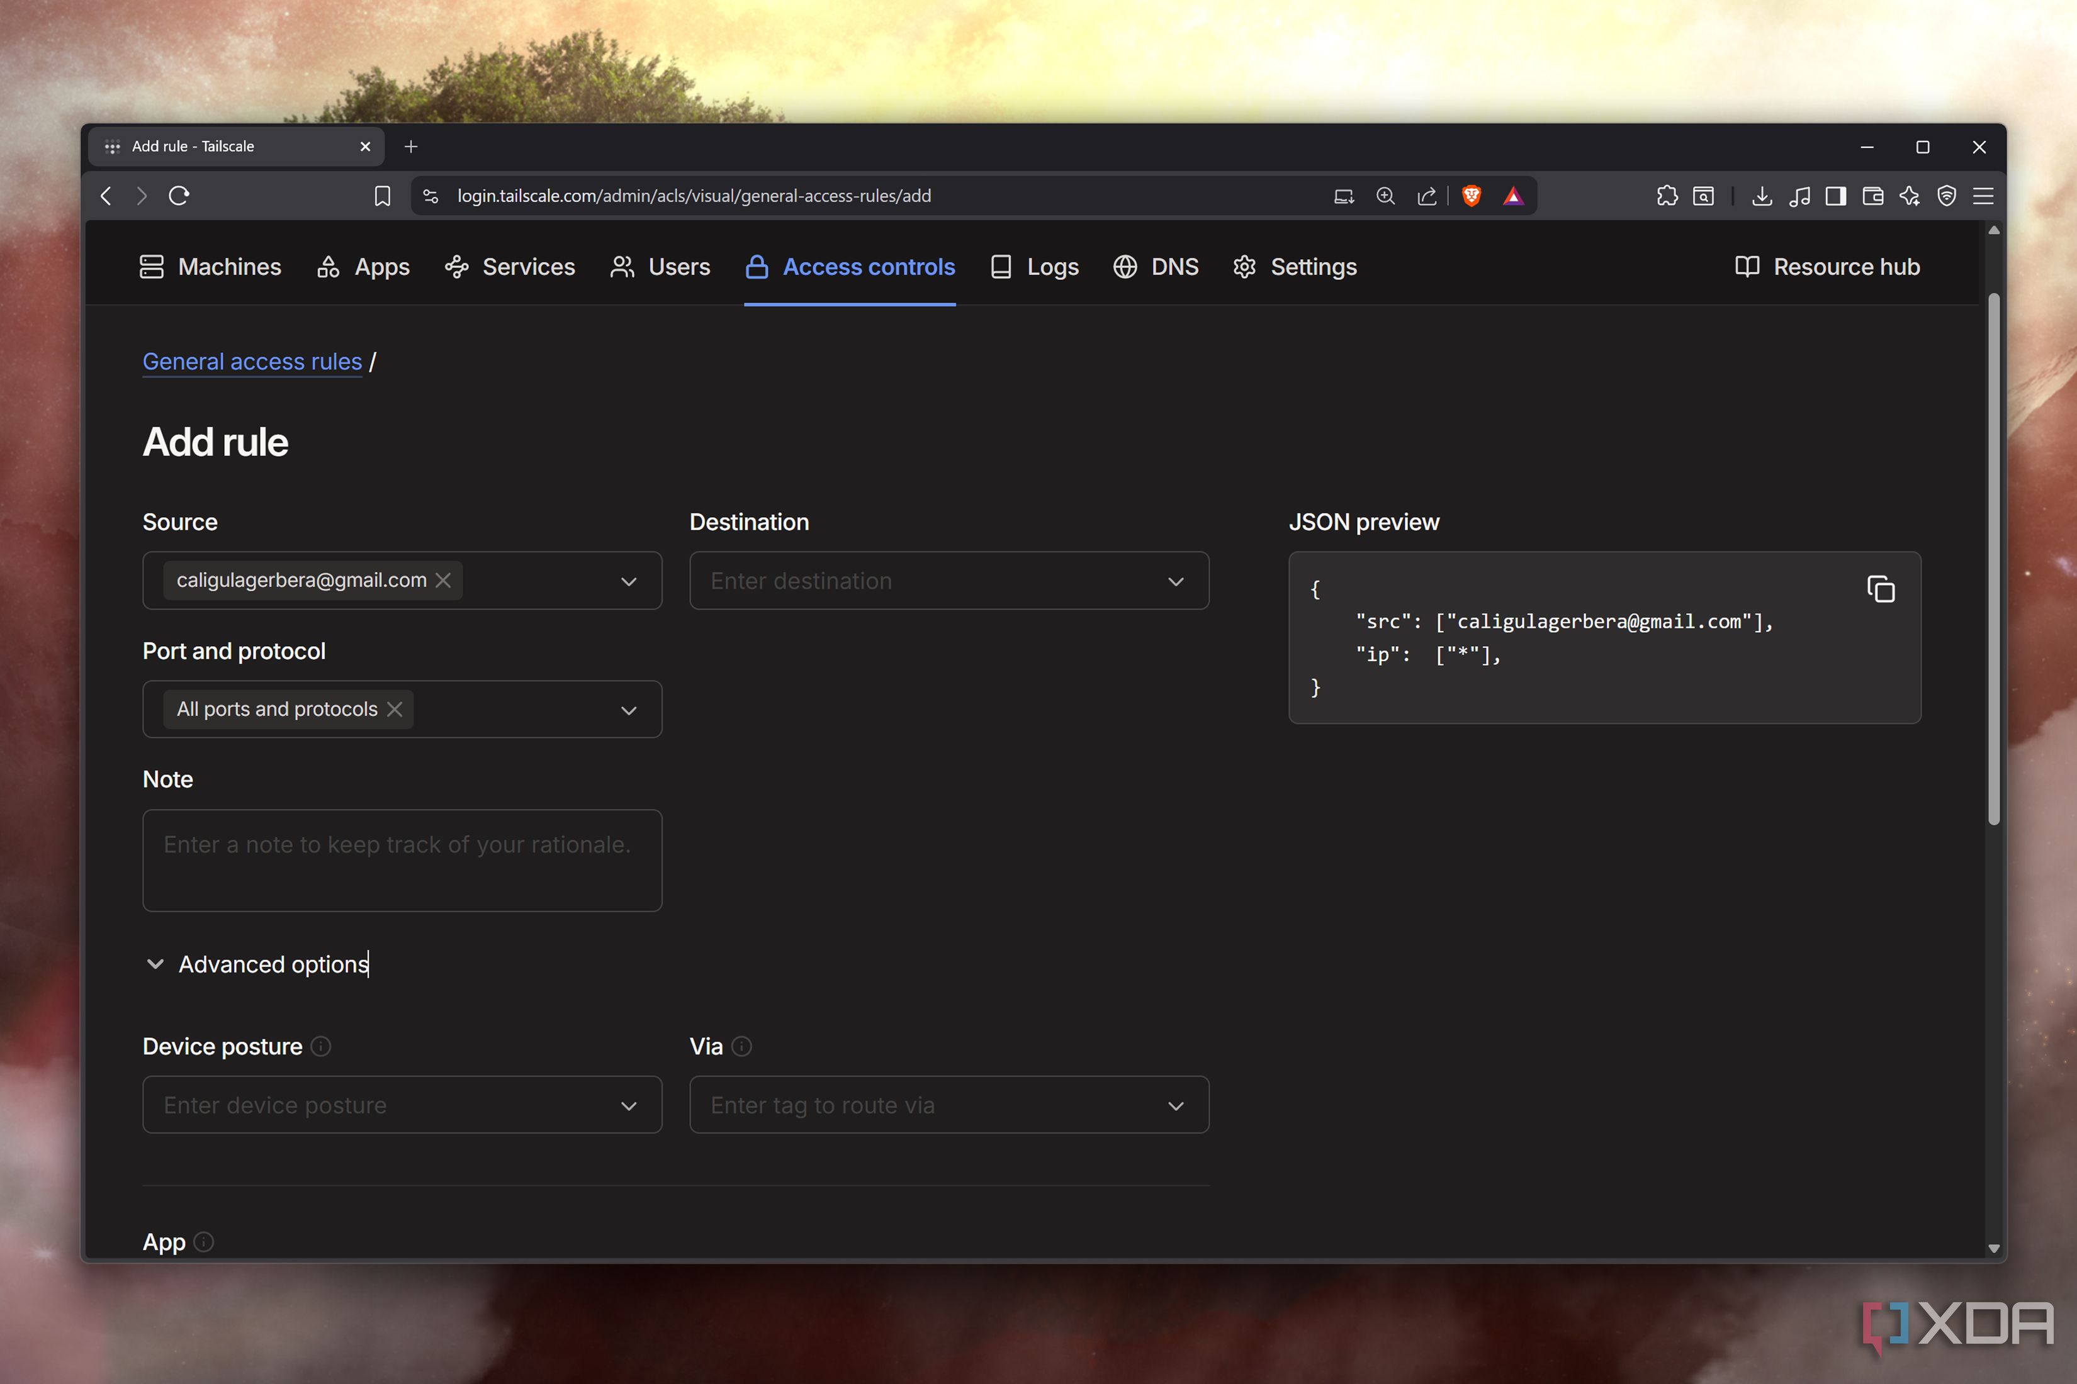This screenshot has width=2077, height=1384.
Task: Open the Logs tab
Action: 1034,267
